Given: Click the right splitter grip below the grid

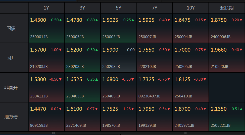Looking at the screenshot, I should pos(185,132).
